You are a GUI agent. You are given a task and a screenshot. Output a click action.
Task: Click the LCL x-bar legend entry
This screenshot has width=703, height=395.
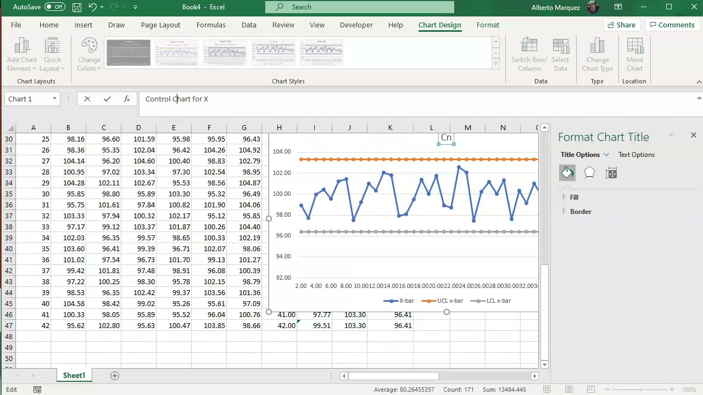pos(491,301)
